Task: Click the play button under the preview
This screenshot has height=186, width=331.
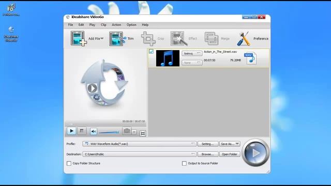Action: [x=71, y=131]
